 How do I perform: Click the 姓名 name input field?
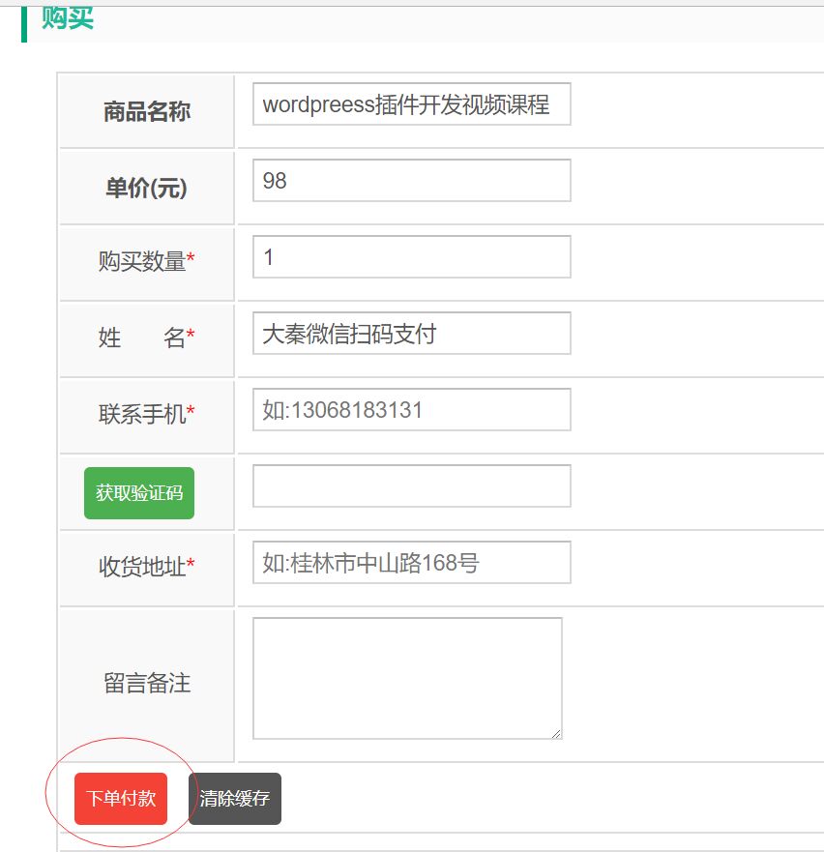tap(411, 333)
